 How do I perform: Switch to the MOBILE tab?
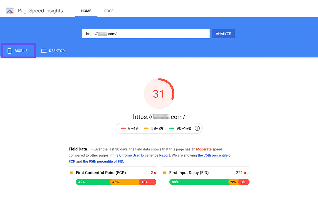(x=18, y=51)
